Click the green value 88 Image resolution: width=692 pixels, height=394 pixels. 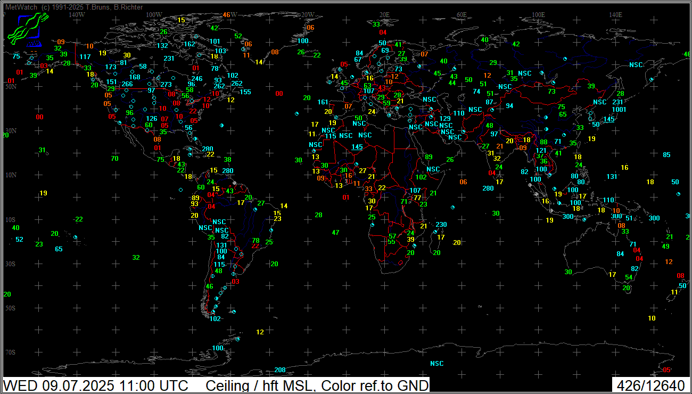click(x=543, y=142)
